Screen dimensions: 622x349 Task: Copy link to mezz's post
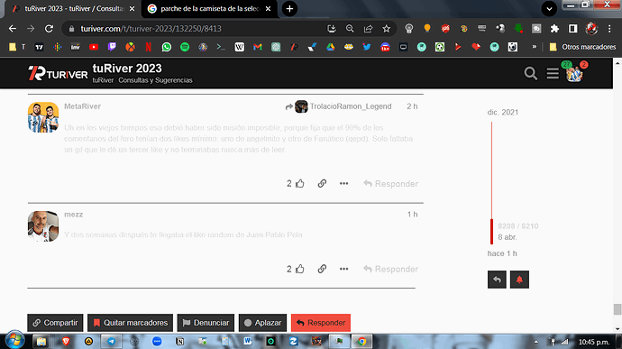[322, 269]
